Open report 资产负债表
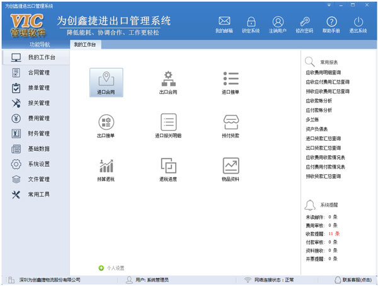The image size is (378, 286). pos(316,129)
